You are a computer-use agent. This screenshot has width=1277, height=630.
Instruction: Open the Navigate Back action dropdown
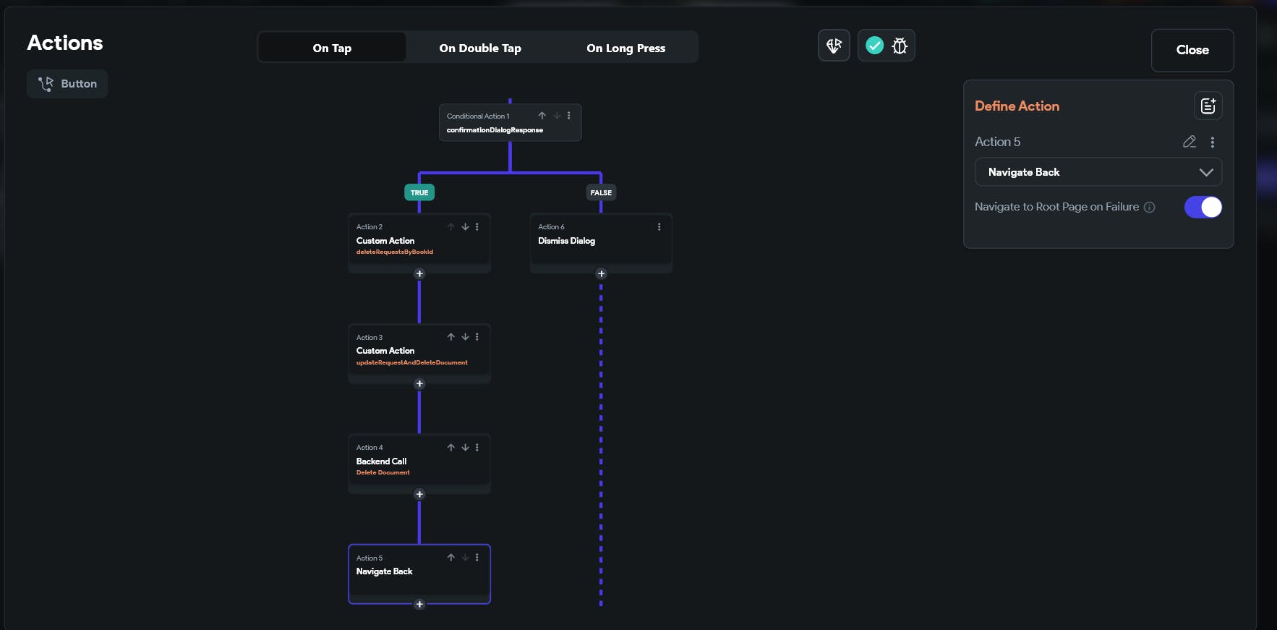[1098, 172]
